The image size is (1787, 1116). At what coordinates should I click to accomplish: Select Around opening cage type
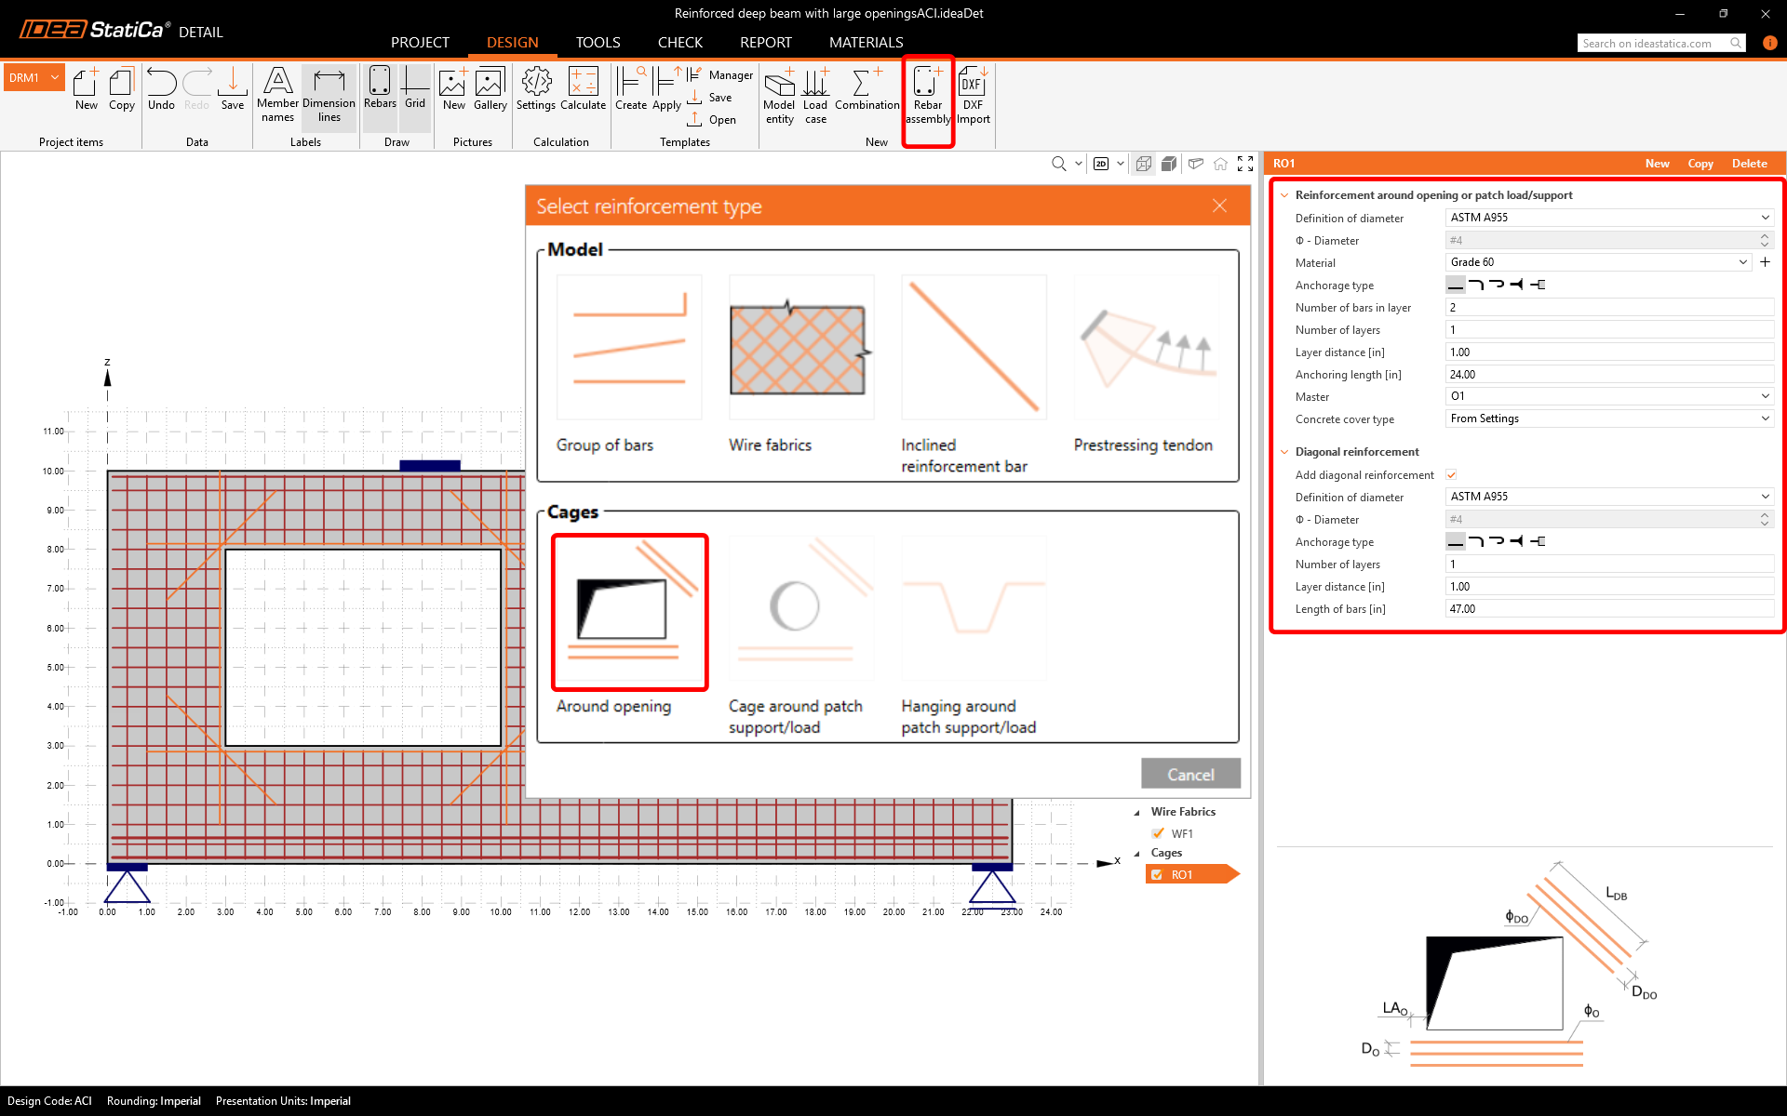(x=629, y=612)
